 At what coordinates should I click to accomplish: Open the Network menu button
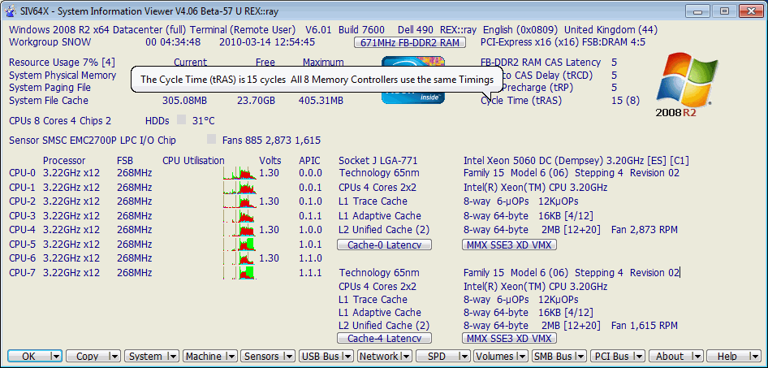[379, 357]
